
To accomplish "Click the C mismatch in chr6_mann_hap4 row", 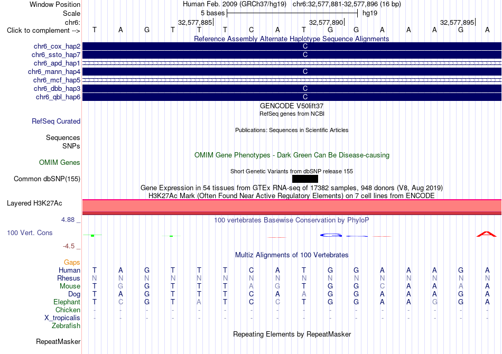I will tap(305, 72).
